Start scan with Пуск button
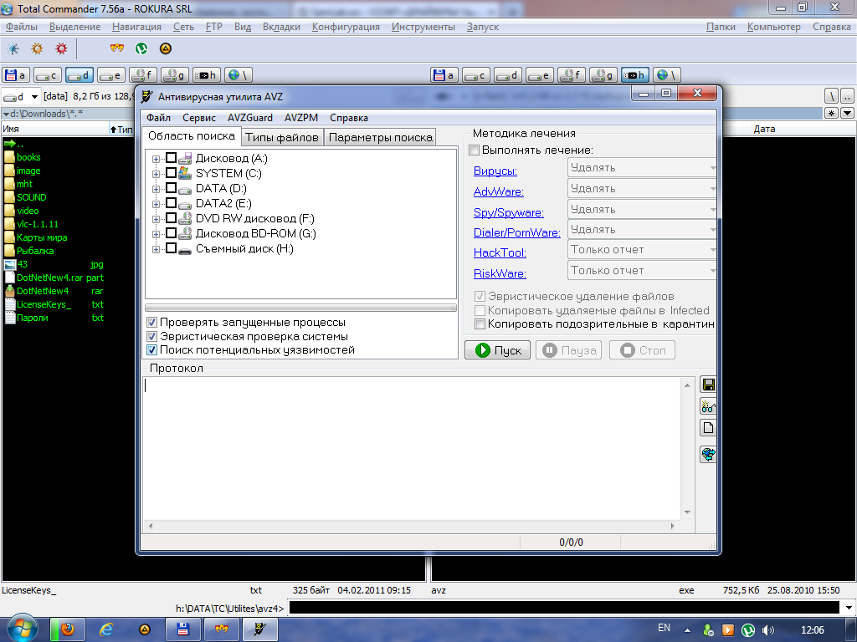The image size is (857, 642). 497,350
